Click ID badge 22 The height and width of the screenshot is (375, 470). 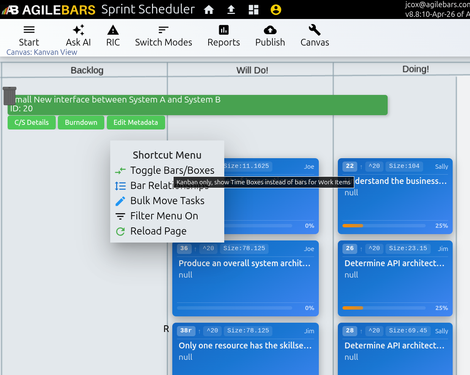(x=350, y=166)
